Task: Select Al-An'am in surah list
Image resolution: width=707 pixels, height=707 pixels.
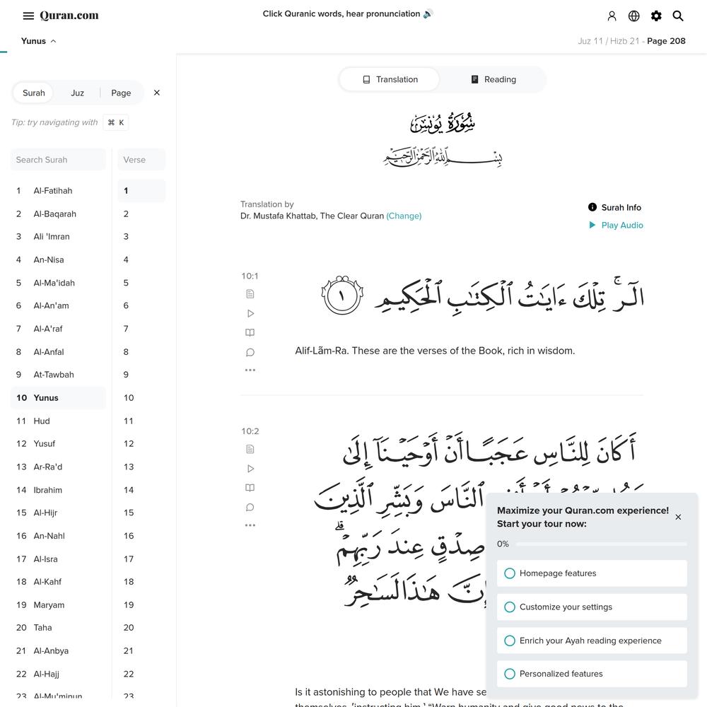Action: pyautogui.click(x=58, y=305)
